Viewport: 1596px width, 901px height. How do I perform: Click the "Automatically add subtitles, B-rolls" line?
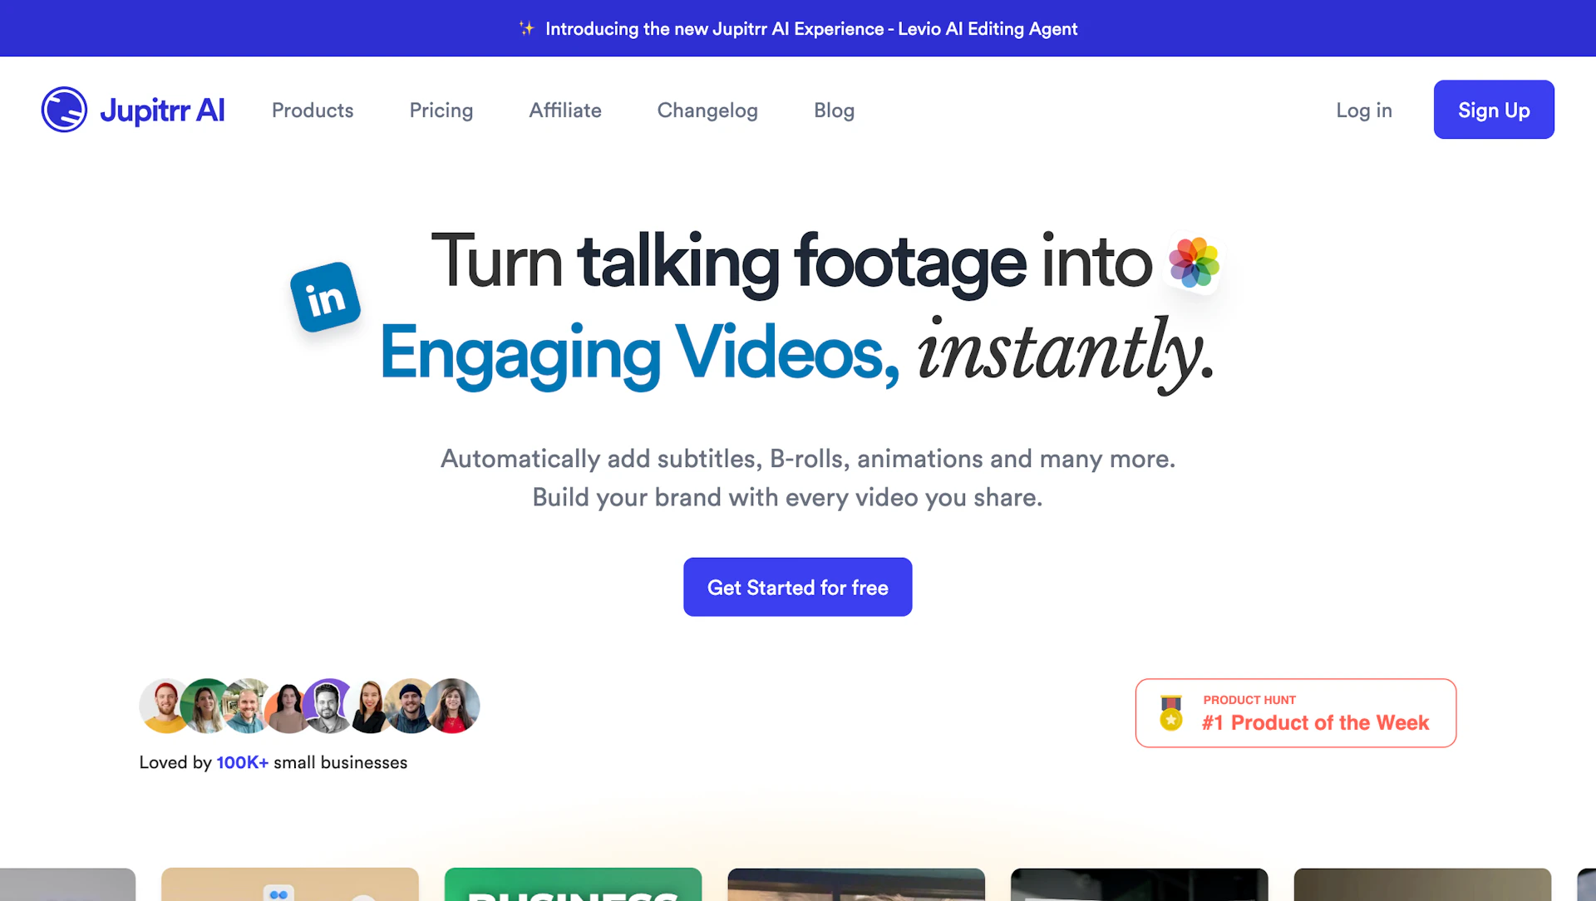[x=807, y=458]
